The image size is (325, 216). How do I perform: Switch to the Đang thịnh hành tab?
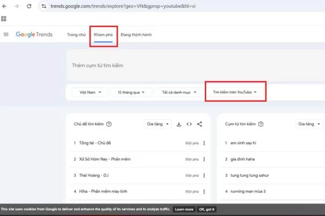pyautogui.click(x=136, y=35)
